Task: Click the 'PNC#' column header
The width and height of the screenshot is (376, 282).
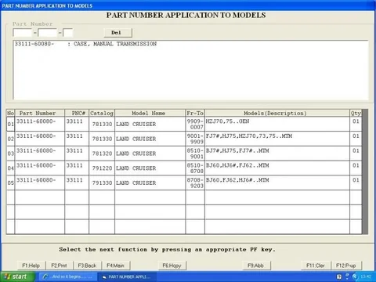Action: [77, 113]
